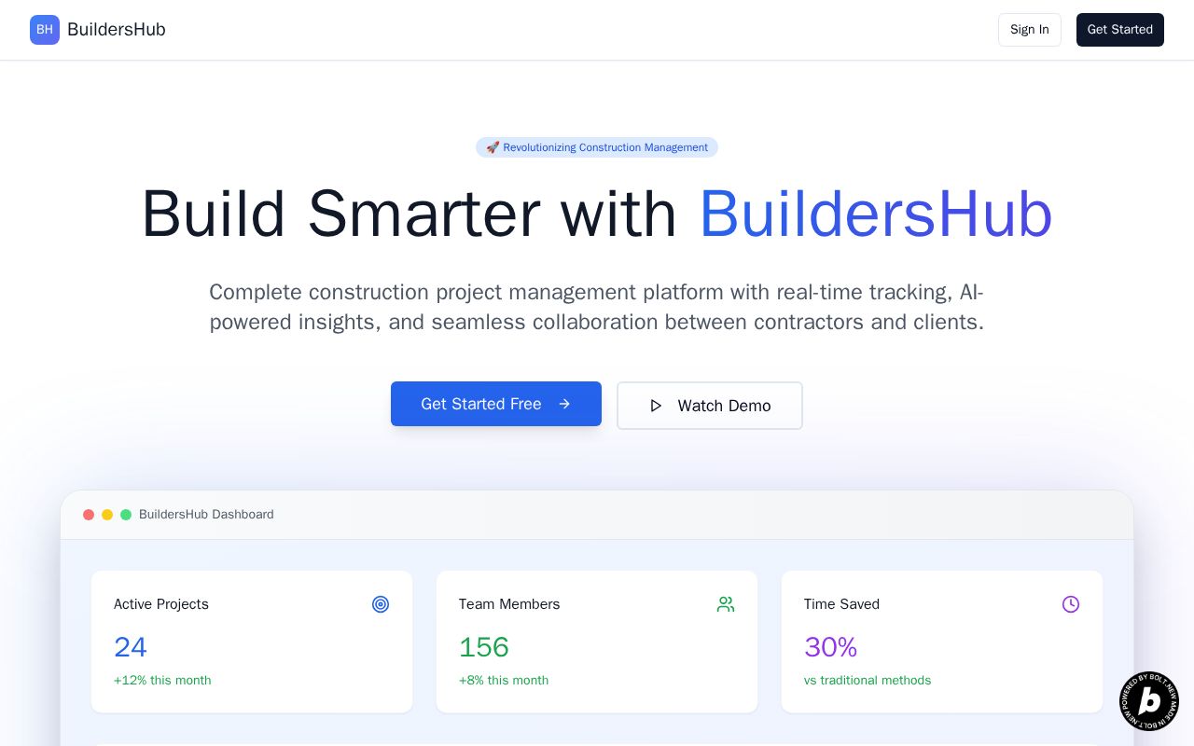Screen dimensions: 1194x746
Task: Click the "Team Members" card label
Action: click(x=509, y=604)
